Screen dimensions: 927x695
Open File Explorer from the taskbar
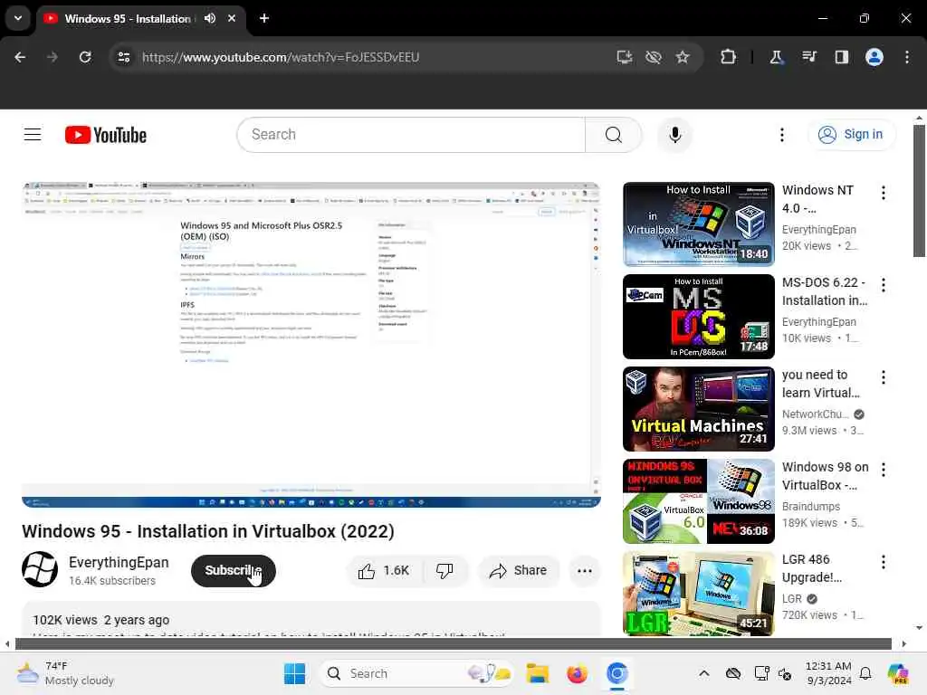538,673
